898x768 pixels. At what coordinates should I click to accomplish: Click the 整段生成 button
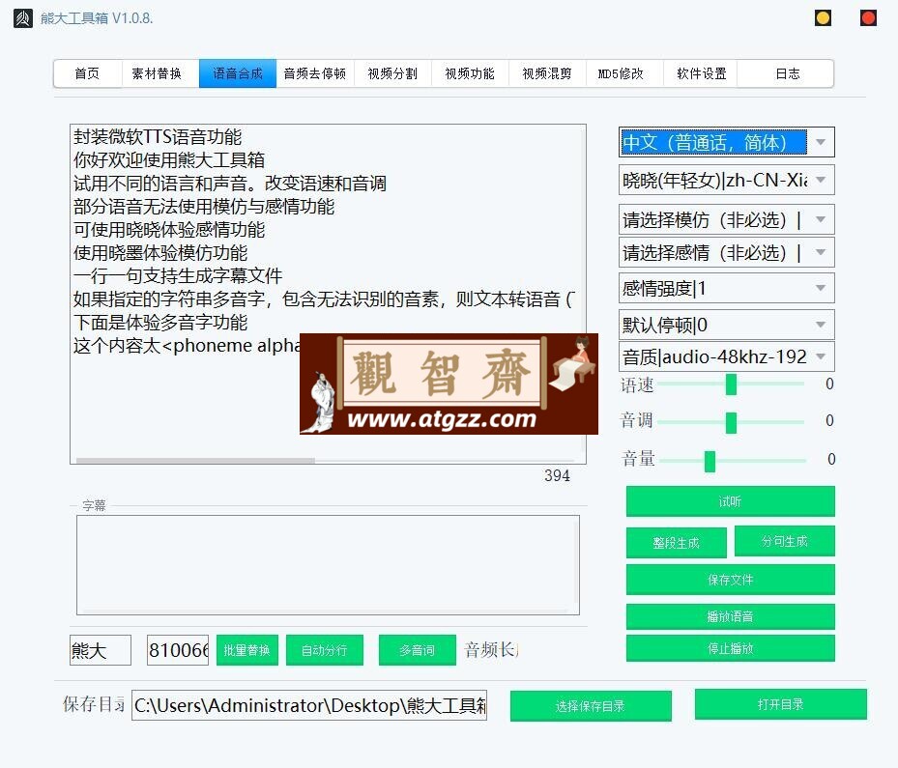click(677, 543)
